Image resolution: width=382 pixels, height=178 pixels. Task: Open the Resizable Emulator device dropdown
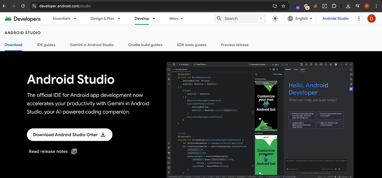pos(258,64)
